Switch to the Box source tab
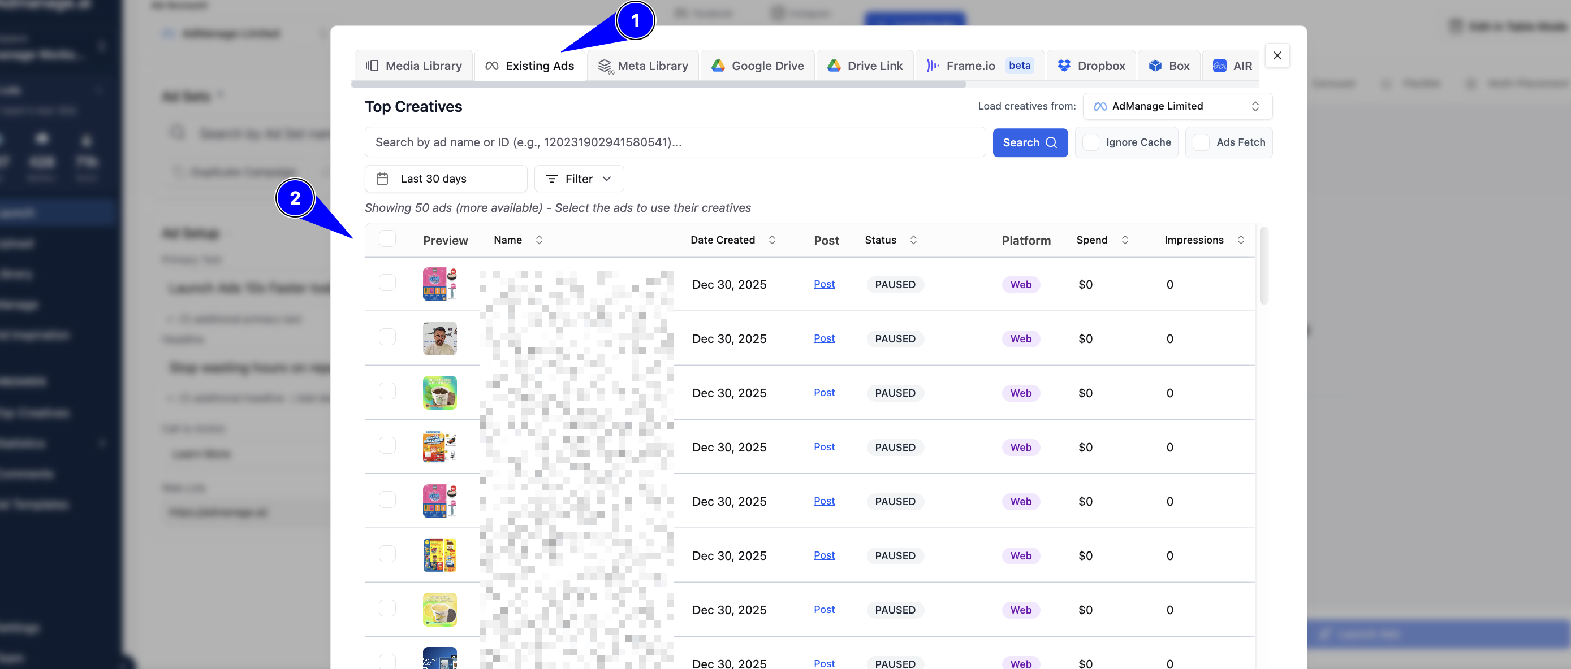The width and height of the screenshot is (1571, 669). click(x=1169, y=66)
